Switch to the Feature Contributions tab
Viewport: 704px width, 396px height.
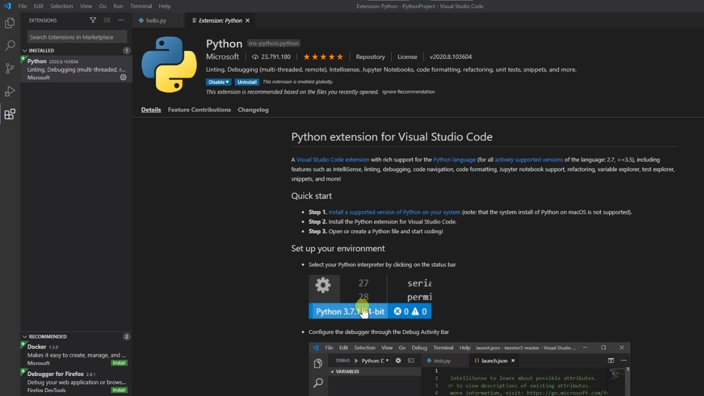[200, 109]
